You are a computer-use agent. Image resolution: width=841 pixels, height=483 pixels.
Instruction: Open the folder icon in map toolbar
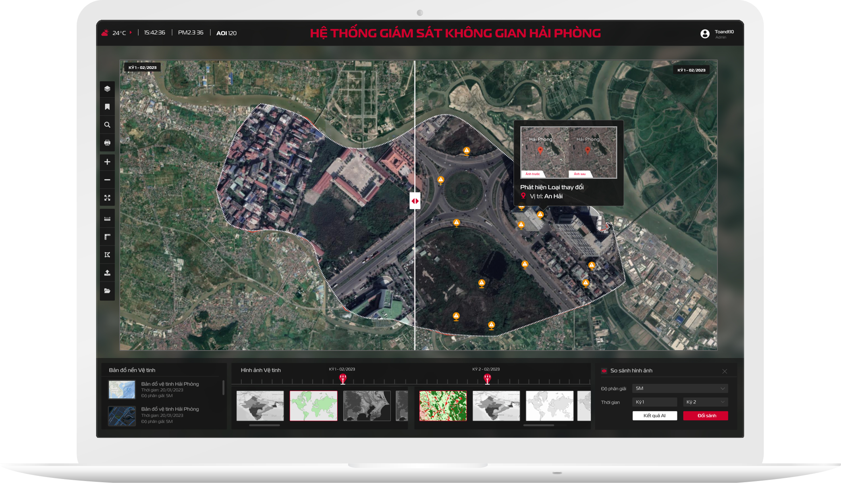pyautogui.click(x=107, y=291)
